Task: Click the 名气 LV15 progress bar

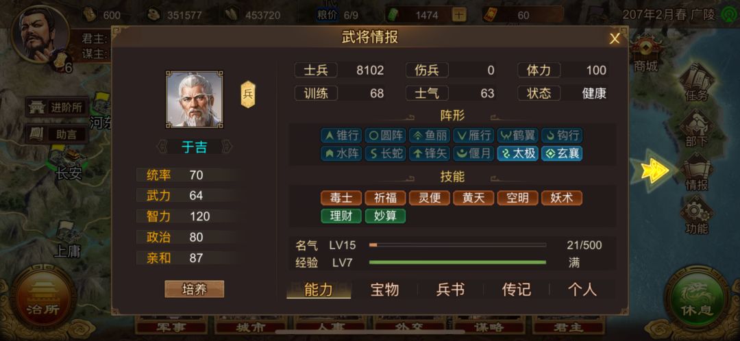Action: tap(457, 245)
